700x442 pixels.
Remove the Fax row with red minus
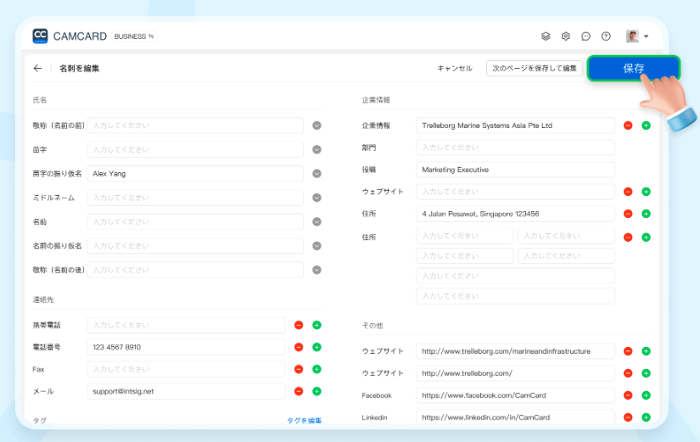299,369
